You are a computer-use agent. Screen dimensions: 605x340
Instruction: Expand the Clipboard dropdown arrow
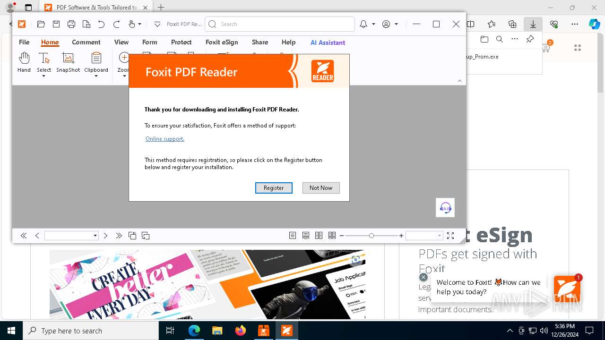click(x=96, y=76)
